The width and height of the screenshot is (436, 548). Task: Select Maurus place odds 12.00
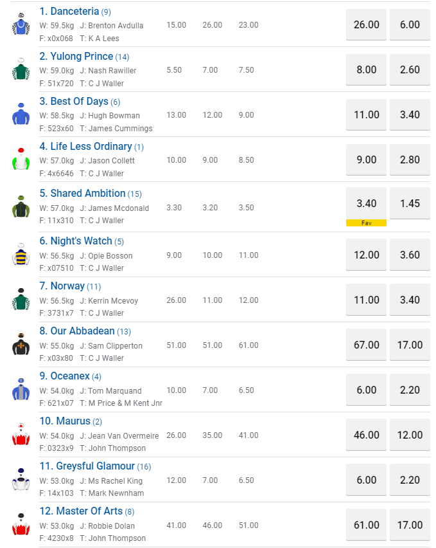(410, 435)
